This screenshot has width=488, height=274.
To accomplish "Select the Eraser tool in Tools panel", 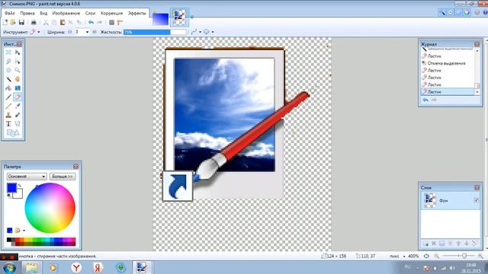I will coord(18,97).
